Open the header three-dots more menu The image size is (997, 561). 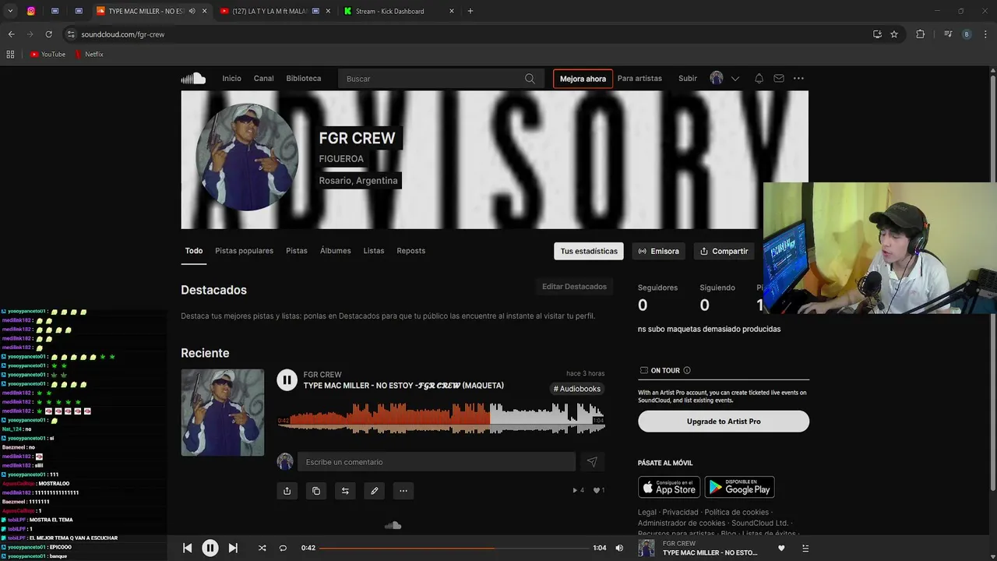point(798,78)
